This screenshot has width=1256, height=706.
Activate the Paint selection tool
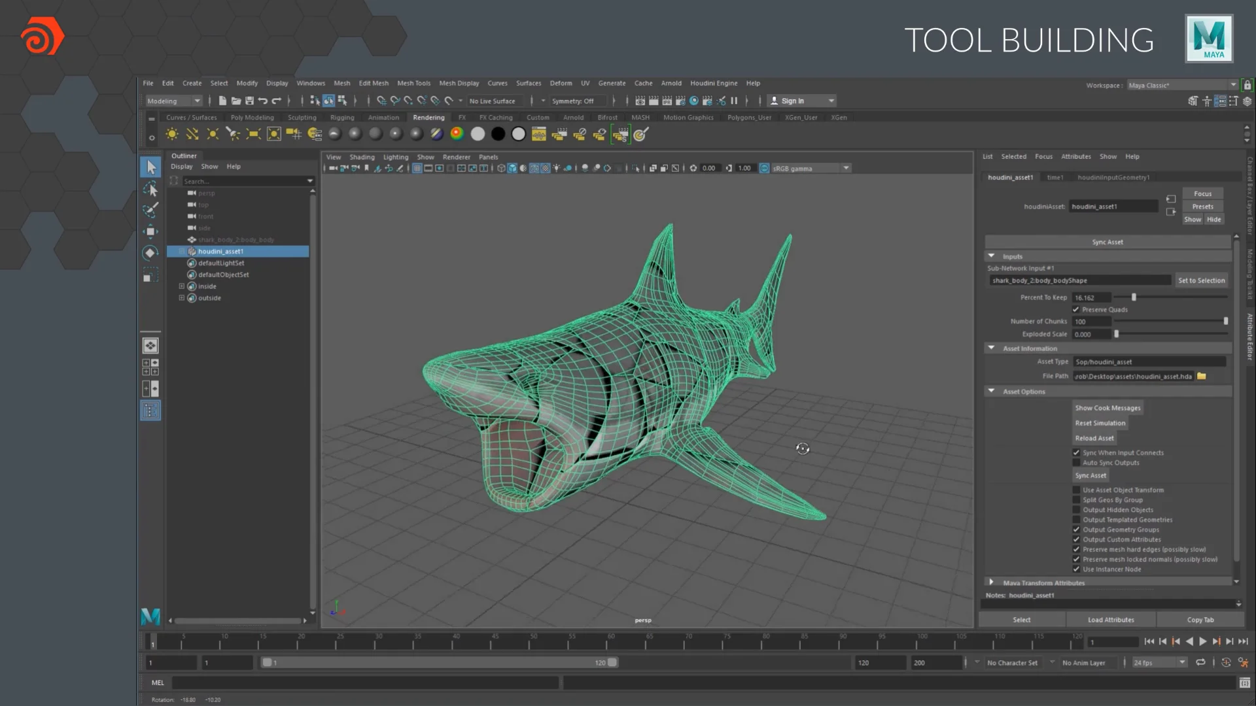(x=150, y=210)
